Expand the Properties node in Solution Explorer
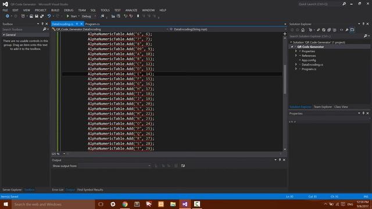 tap(296, 51)
